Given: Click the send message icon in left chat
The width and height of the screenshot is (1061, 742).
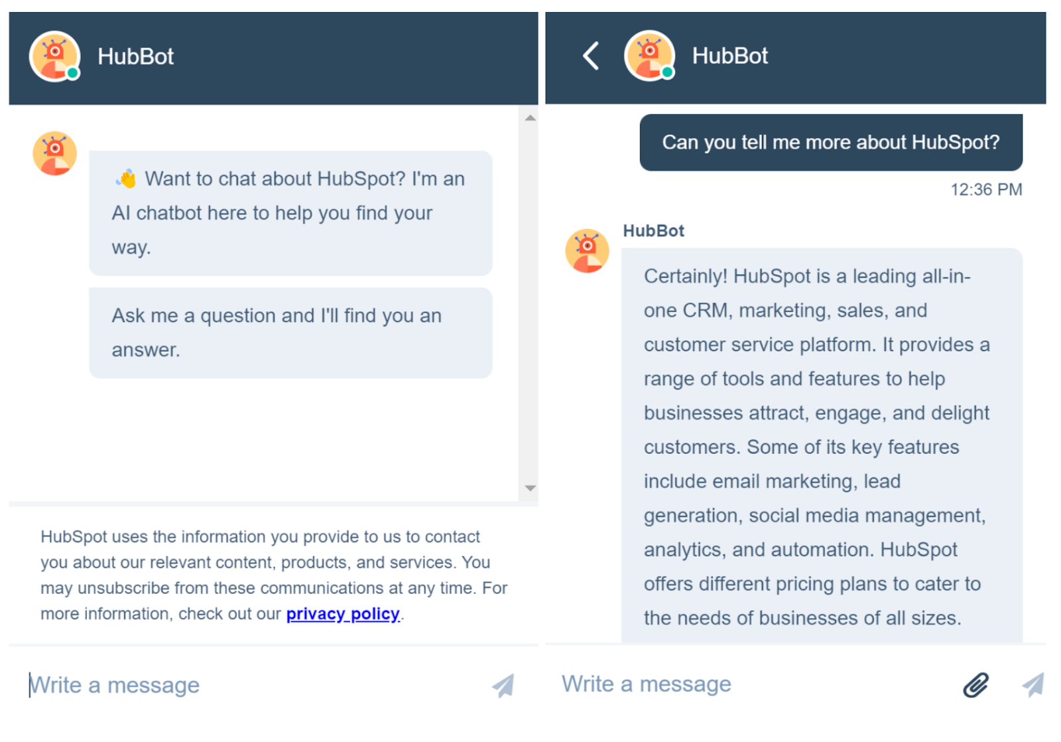Looking at the screenshot, I should click(x=503, y=684).
